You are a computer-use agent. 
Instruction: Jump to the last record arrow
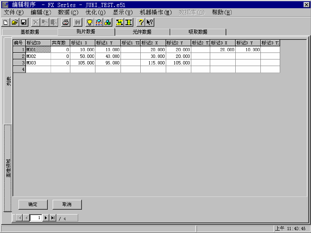click(x=53, y=218)
